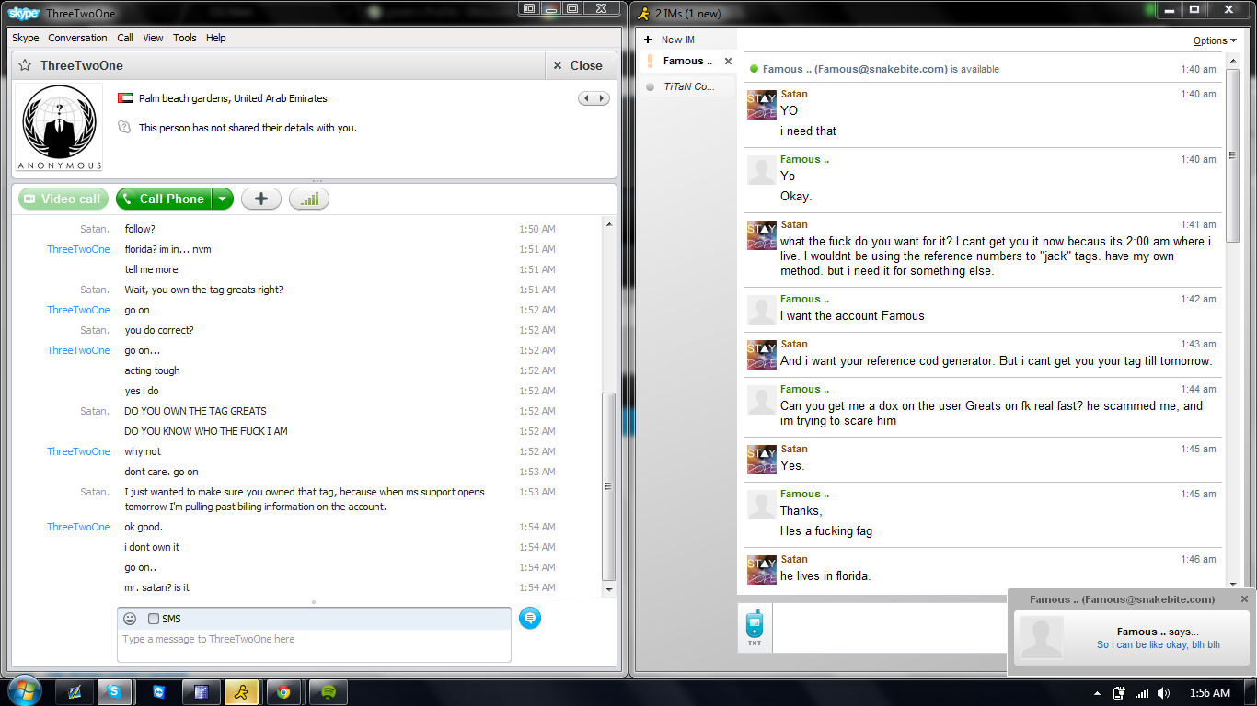Show hidden system tray icons
Viewport: 1257px width, 706px height.
1096,693
